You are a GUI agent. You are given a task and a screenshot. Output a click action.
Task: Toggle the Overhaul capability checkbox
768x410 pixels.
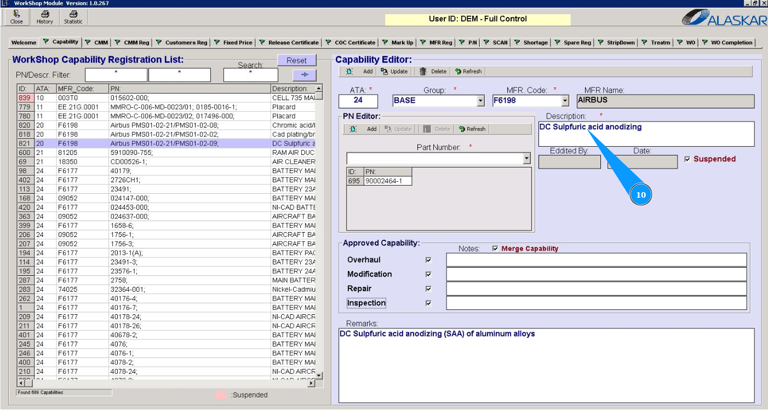(x=428, y=260)
